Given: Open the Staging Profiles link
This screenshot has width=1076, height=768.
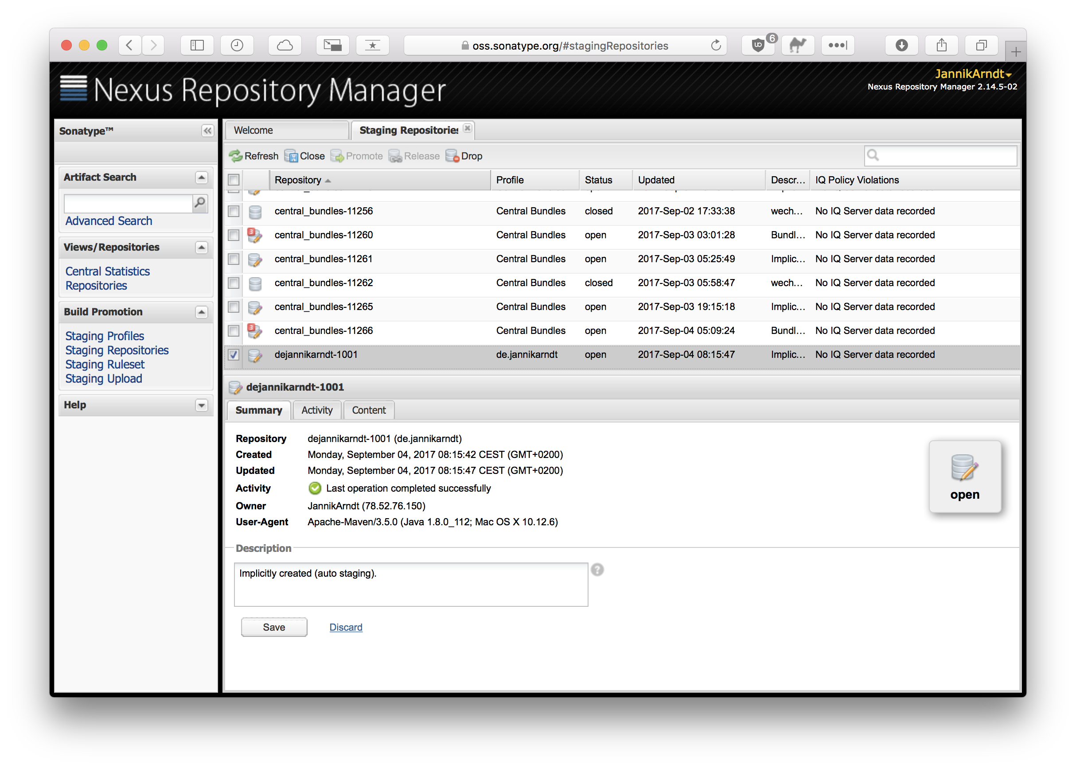Looking at the screenshot, I should [104, 336].
